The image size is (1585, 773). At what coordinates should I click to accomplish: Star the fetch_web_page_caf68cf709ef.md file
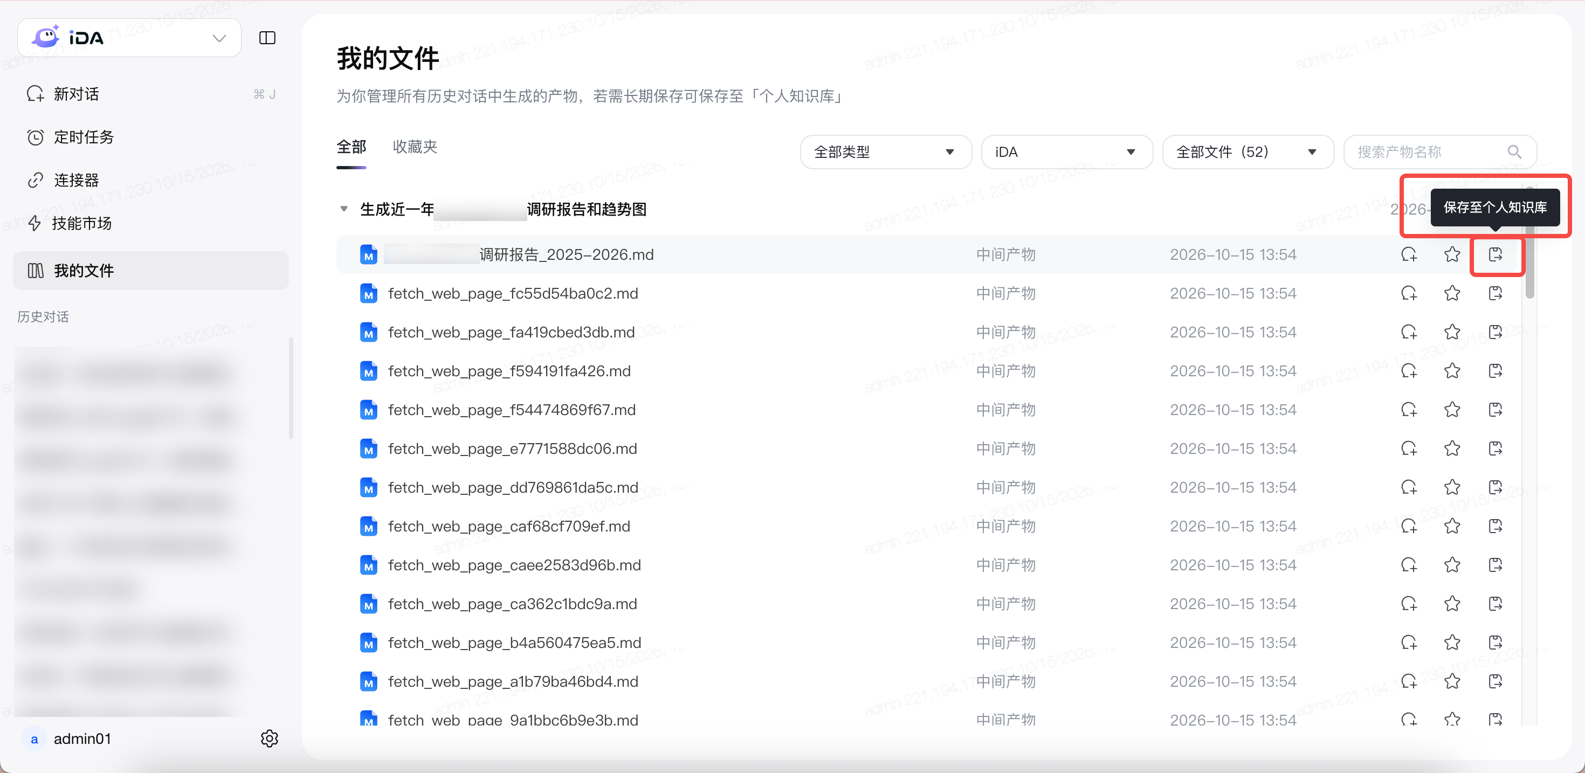click(1452, 526)
